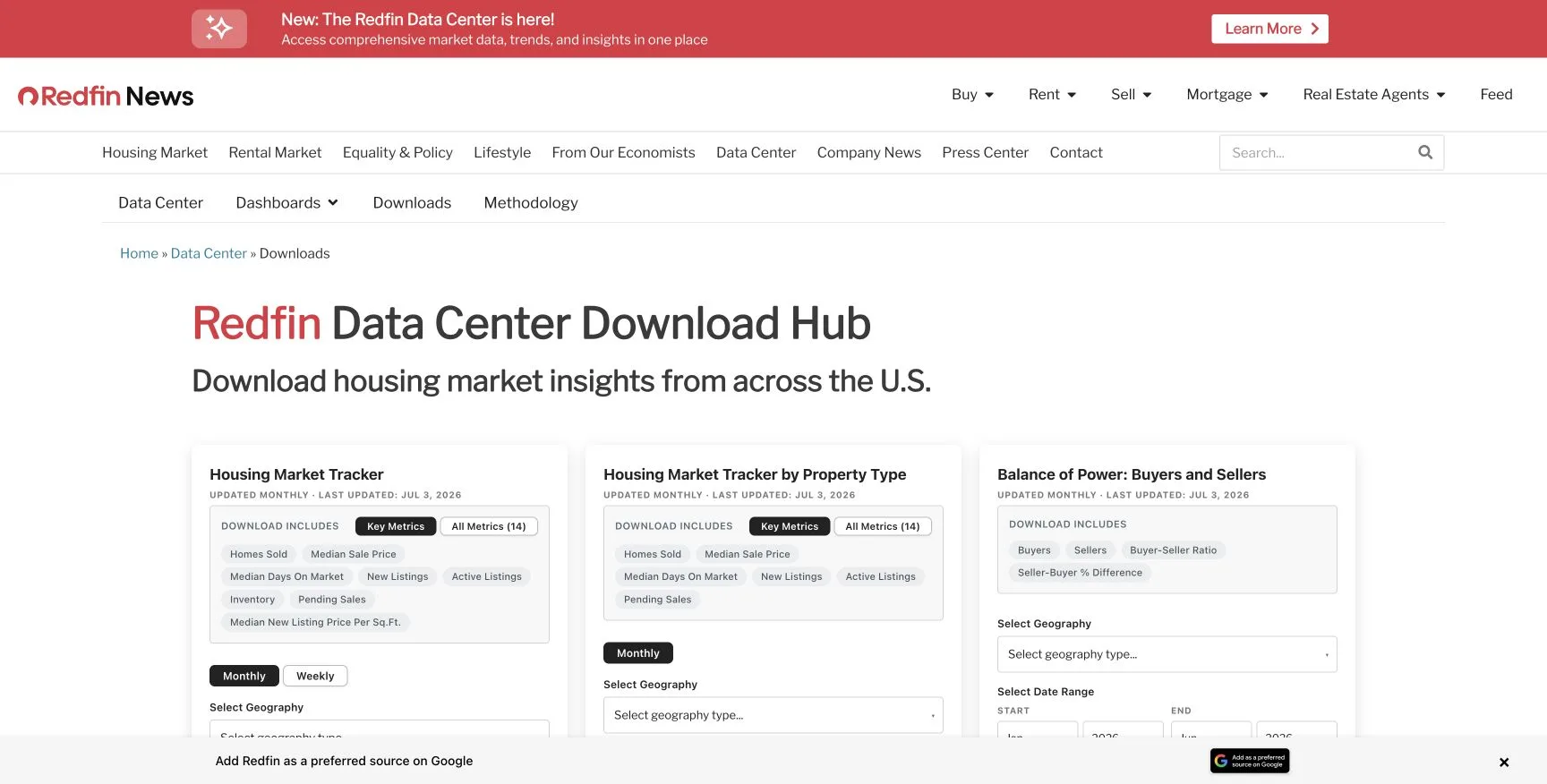
Task: Open geography dropdown in Property Type card
Action: coord(773,715)
